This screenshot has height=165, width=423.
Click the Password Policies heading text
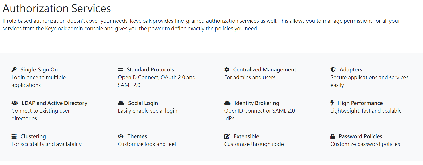point(361,136)
